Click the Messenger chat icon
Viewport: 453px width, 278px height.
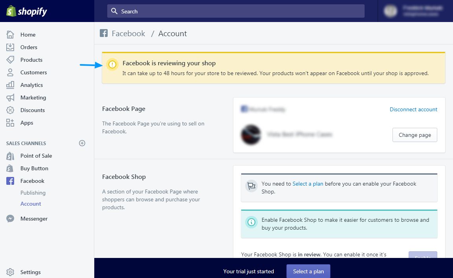point(10,218)
